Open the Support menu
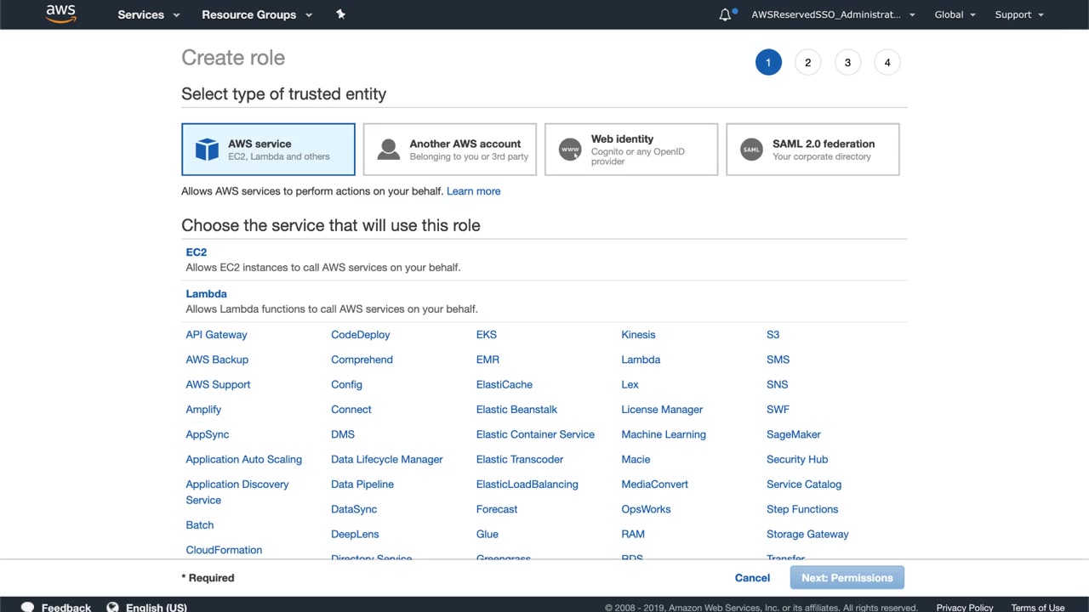The width and height of the screenshot is (1089, 612). [1018, 14]
